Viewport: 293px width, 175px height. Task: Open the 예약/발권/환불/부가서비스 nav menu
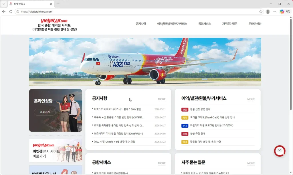coord(172,24)
